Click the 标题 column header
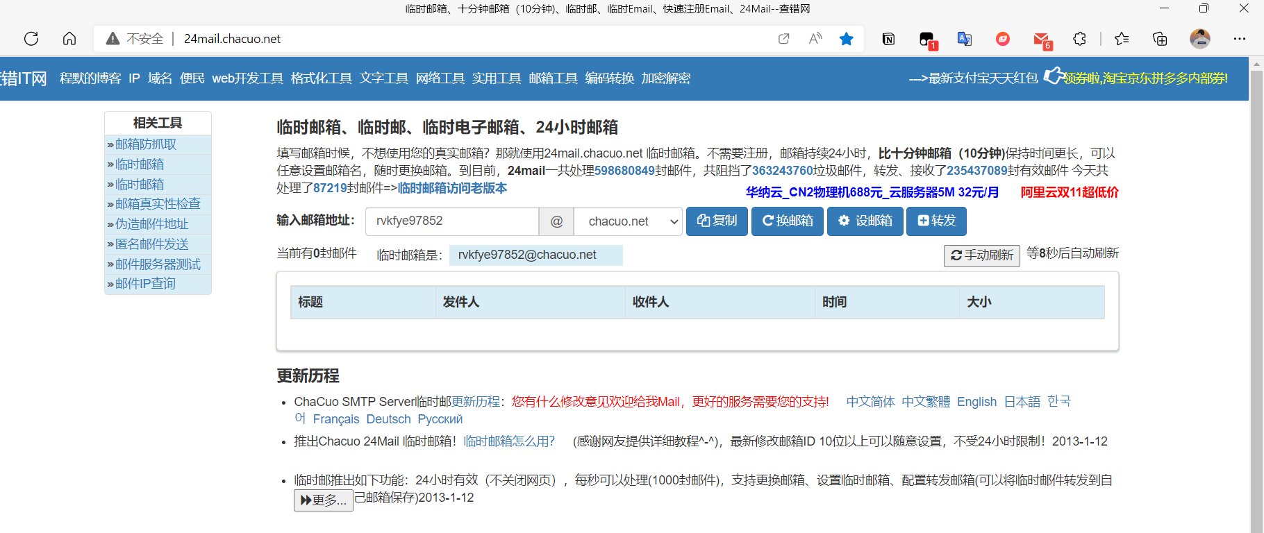The width and height of the screenshot is (1264, 533). coord(363,302)
